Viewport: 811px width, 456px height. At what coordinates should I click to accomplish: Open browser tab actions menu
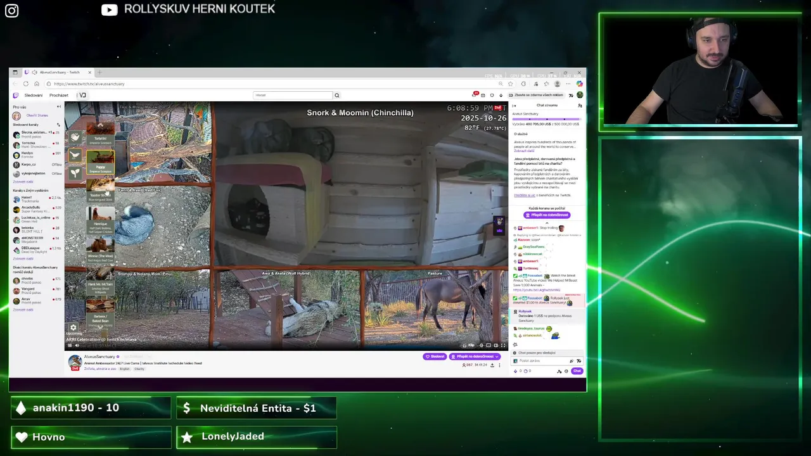point(15,72)
